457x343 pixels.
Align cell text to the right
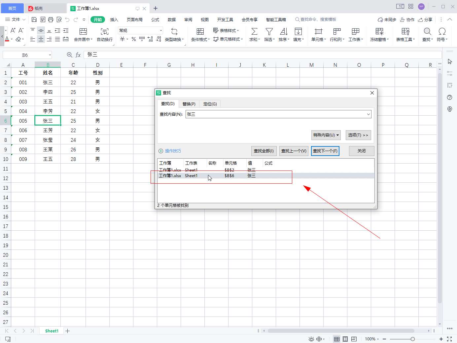(49, 39)
